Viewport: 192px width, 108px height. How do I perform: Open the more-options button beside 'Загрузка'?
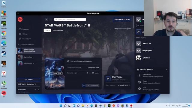click(84, 85)
